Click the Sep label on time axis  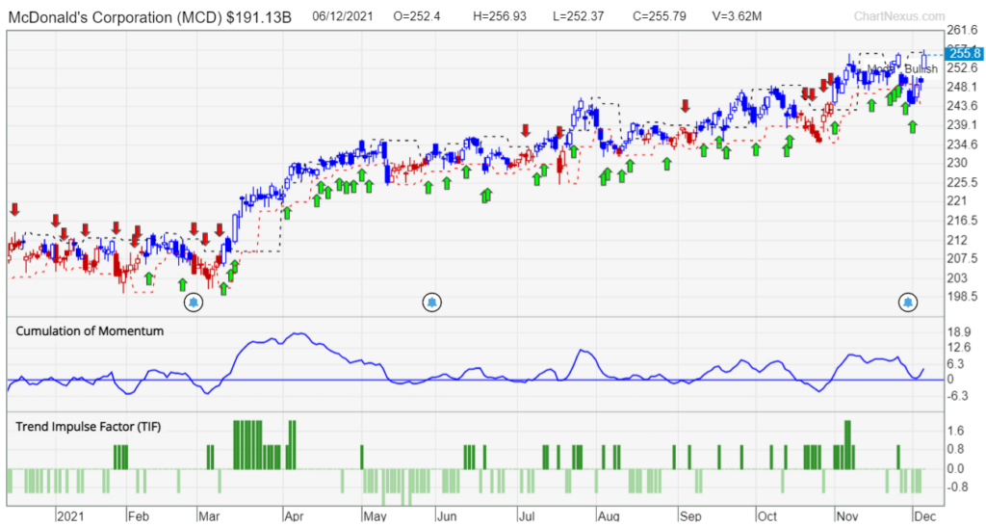689,516
